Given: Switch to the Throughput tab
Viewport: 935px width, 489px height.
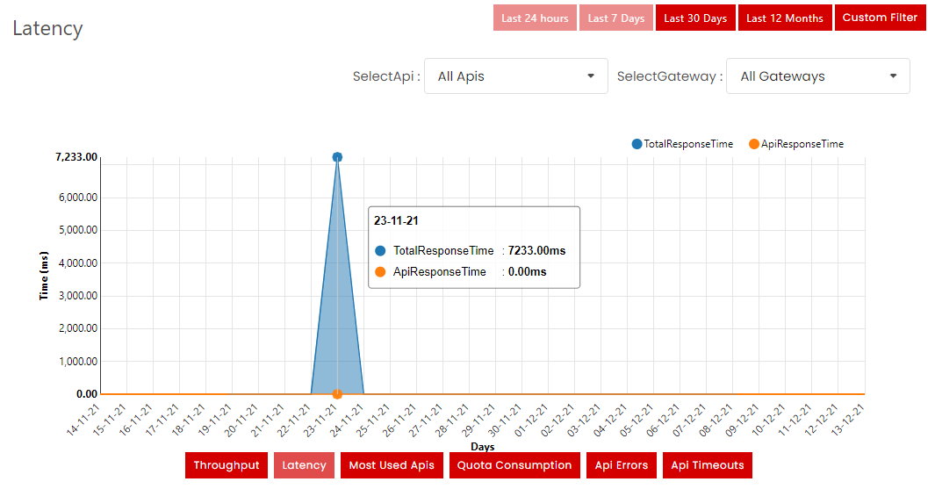Looking at the screenshot, I should pyautogui.click(x=227, y=465).
